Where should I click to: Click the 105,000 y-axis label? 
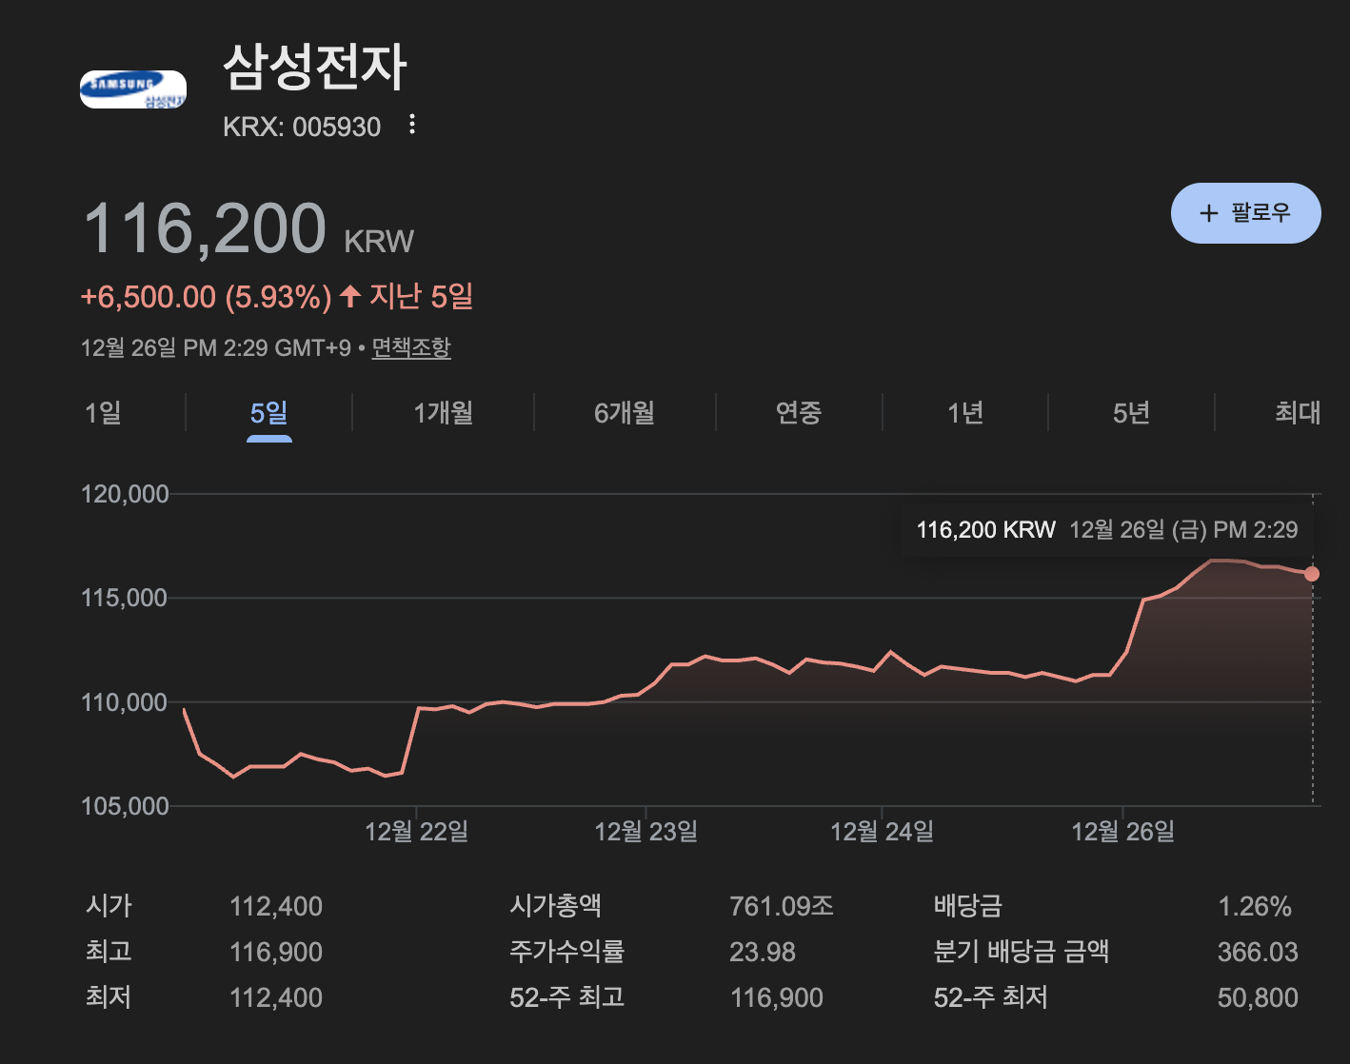click(x=125, y=806)
